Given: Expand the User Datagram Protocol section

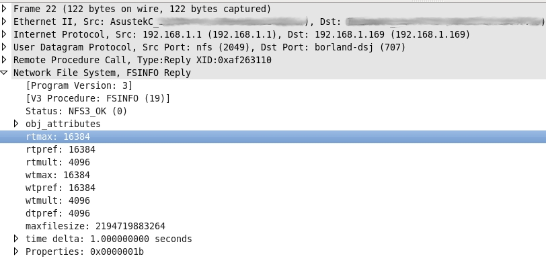Looking at the screenshot, I should [x=4, y=47].
